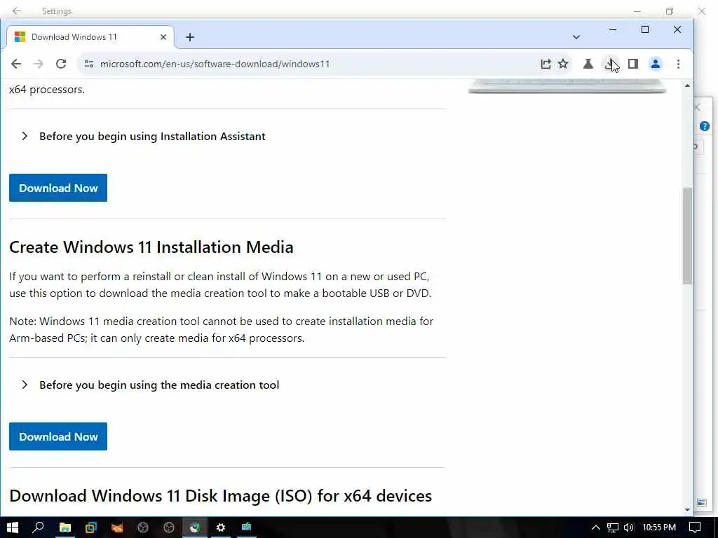Image resolution: width=718 pixels, height=538 pixels.
Task: Open the Windows Start menu
Action: point(13,527)
